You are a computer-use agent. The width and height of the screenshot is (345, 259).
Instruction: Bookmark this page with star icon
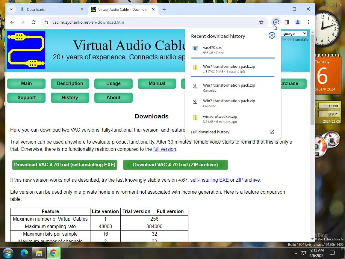(x=261, y=22)
